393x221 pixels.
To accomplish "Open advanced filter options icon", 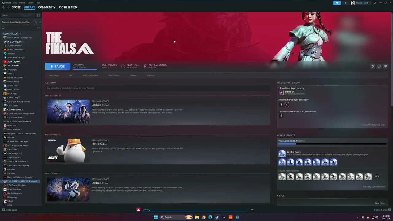I will 38,28.
